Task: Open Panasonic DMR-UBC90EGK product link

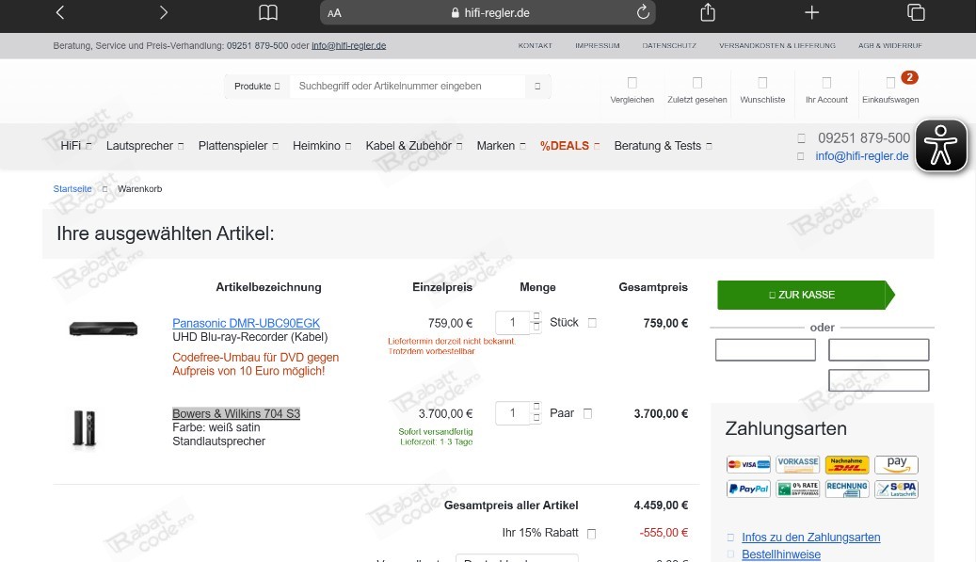Action: pyautogui.click(x=246, y=323)
